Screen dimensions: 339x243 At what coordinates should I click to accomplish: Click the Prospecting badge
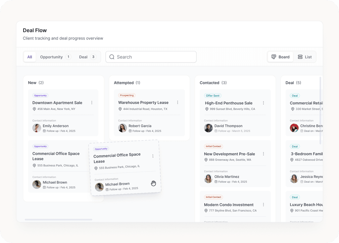(x=126, y=95)
